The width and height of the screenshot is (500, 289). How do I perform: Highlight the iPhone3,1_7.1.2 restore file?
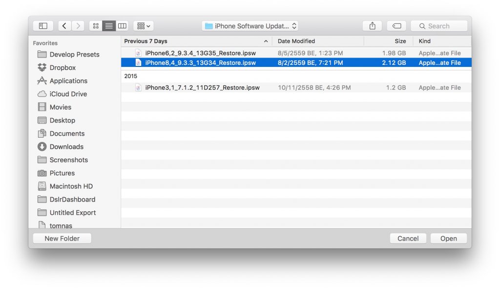203,87
